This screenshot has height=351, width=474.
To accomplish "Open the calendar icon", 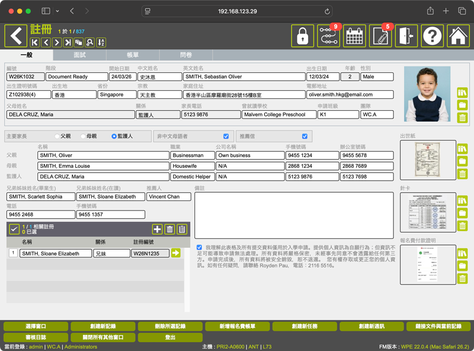I will click(x=354, y=36).
